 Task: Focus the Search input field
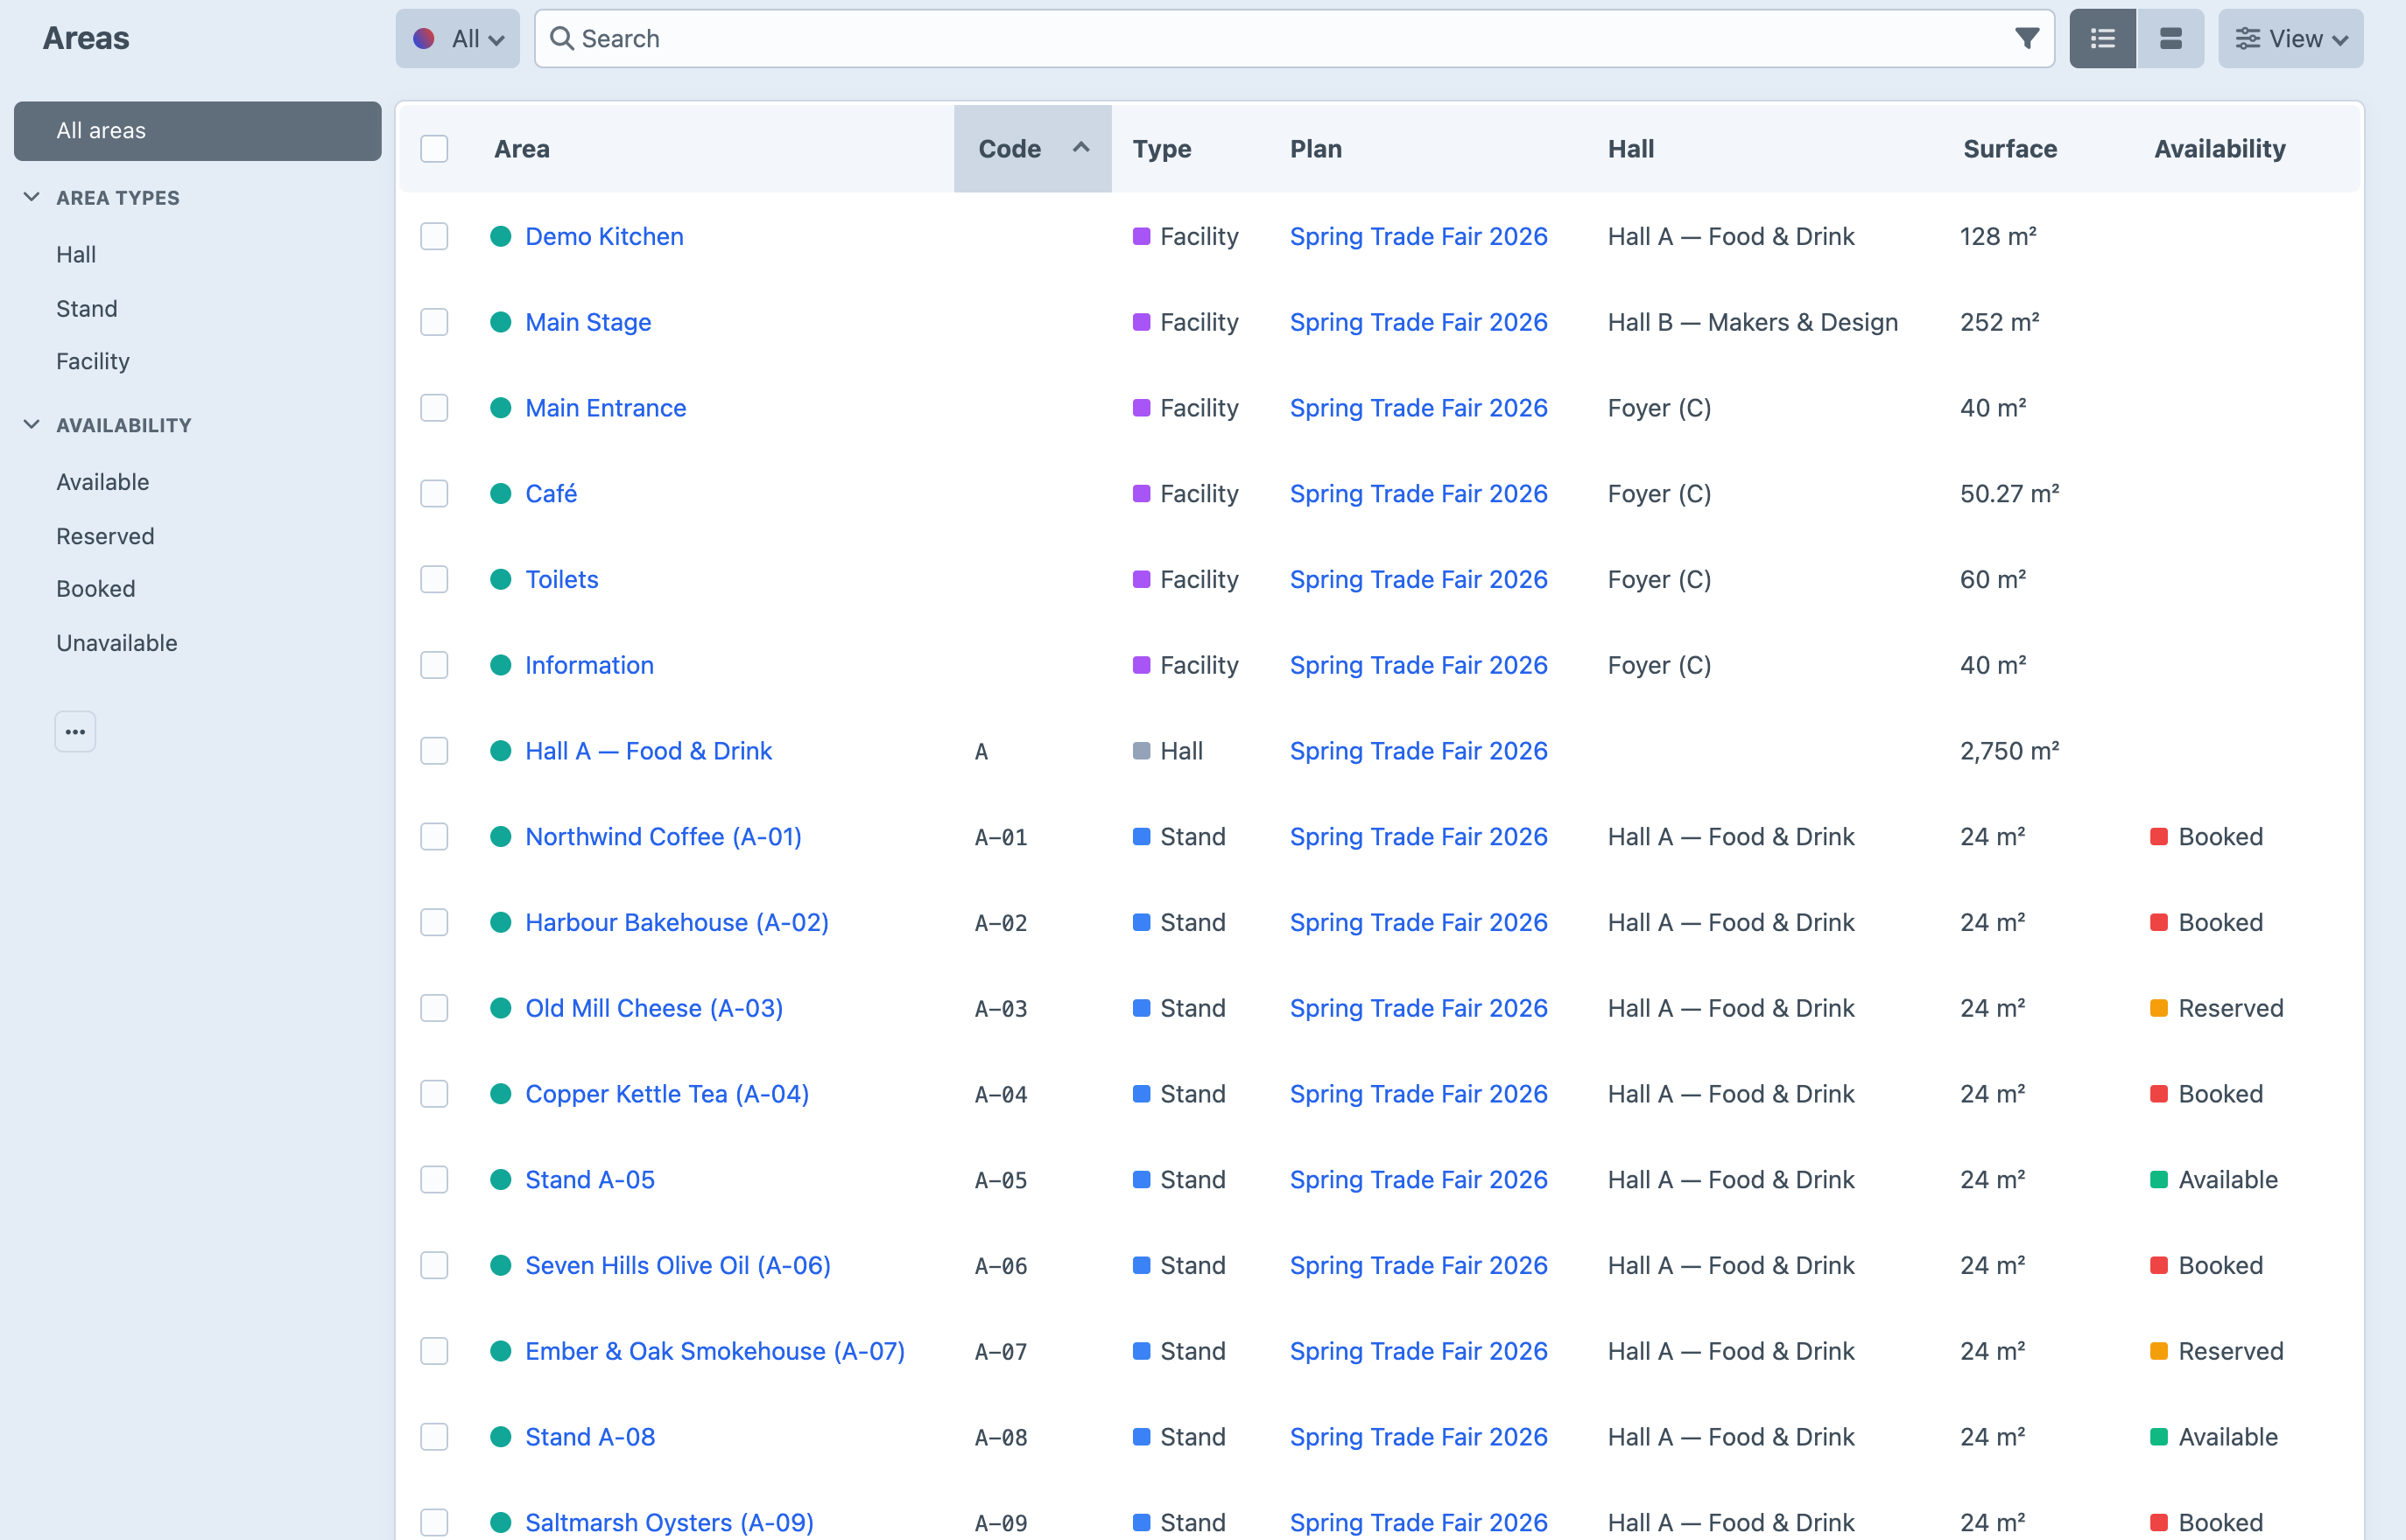click(1295, 39)
